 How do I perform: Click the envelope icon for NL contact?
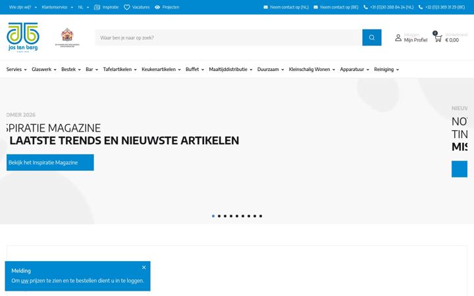265,7
